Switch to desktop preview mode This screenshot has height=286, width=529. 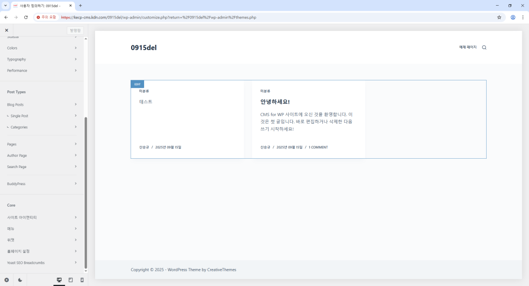[x=59, y=280]
